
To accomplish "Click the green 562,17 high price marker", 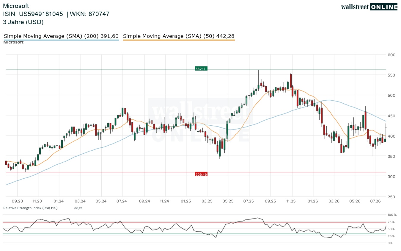I will 201,69.
